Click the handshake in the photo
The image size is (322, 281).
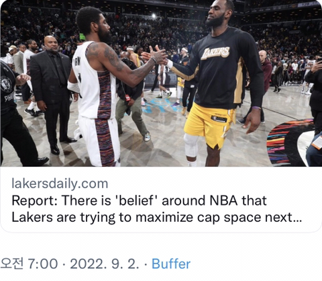[x=158, y=56]
